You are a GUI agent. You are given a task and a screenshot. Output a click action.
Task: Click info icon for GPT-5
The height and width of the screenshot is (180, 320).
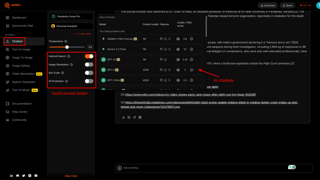192,70
